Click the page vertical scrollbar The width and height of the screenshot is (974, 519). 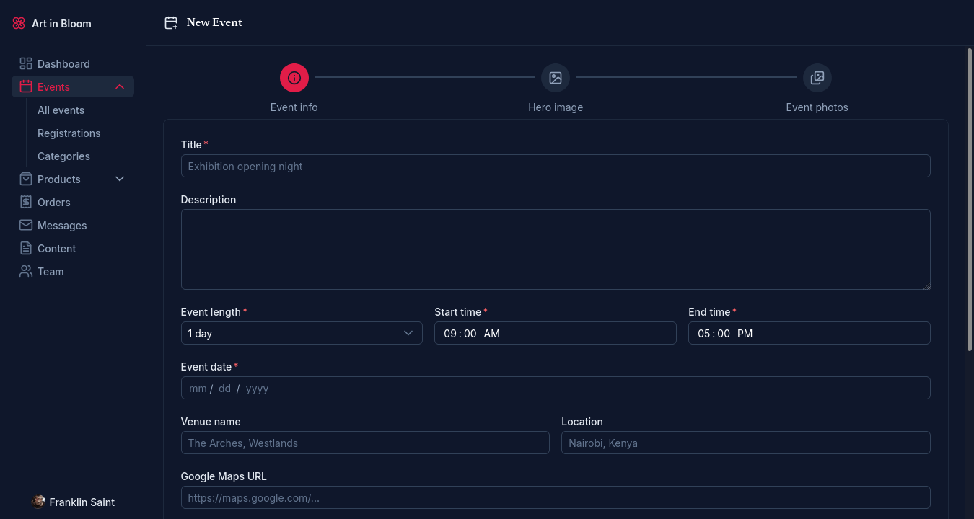[969, 200]
